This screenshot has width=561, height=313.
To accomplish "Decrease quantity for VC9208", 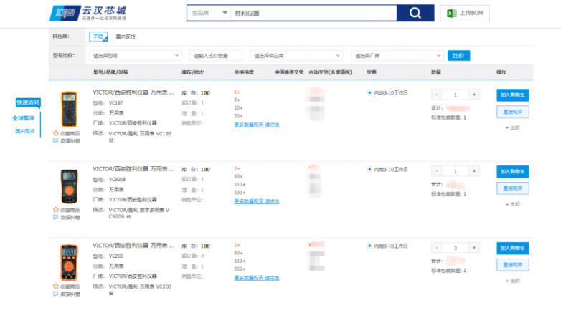I will click(437, 171).
